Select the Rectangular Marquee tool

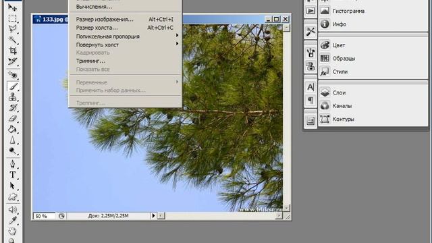tap(12, 18)
